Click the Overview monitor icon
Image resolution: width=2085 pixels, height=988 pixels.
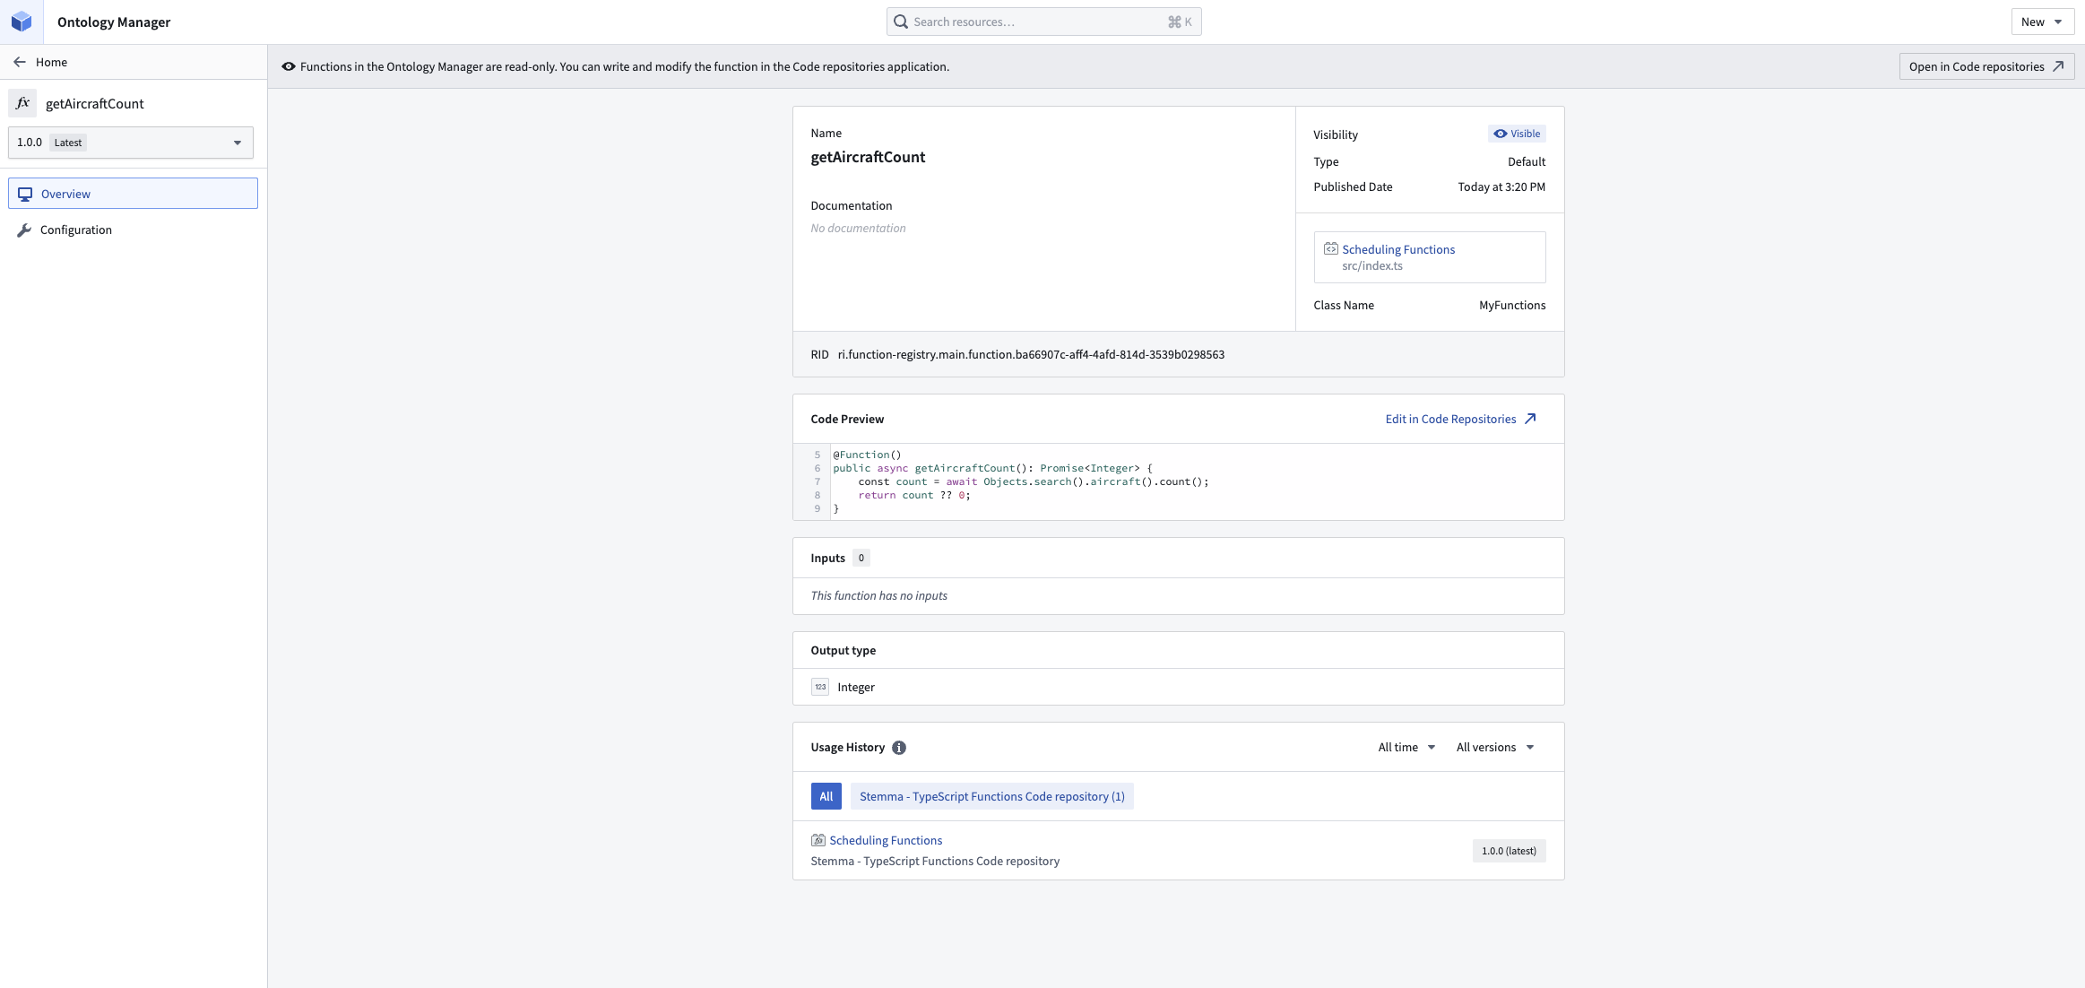coord(25,194)
